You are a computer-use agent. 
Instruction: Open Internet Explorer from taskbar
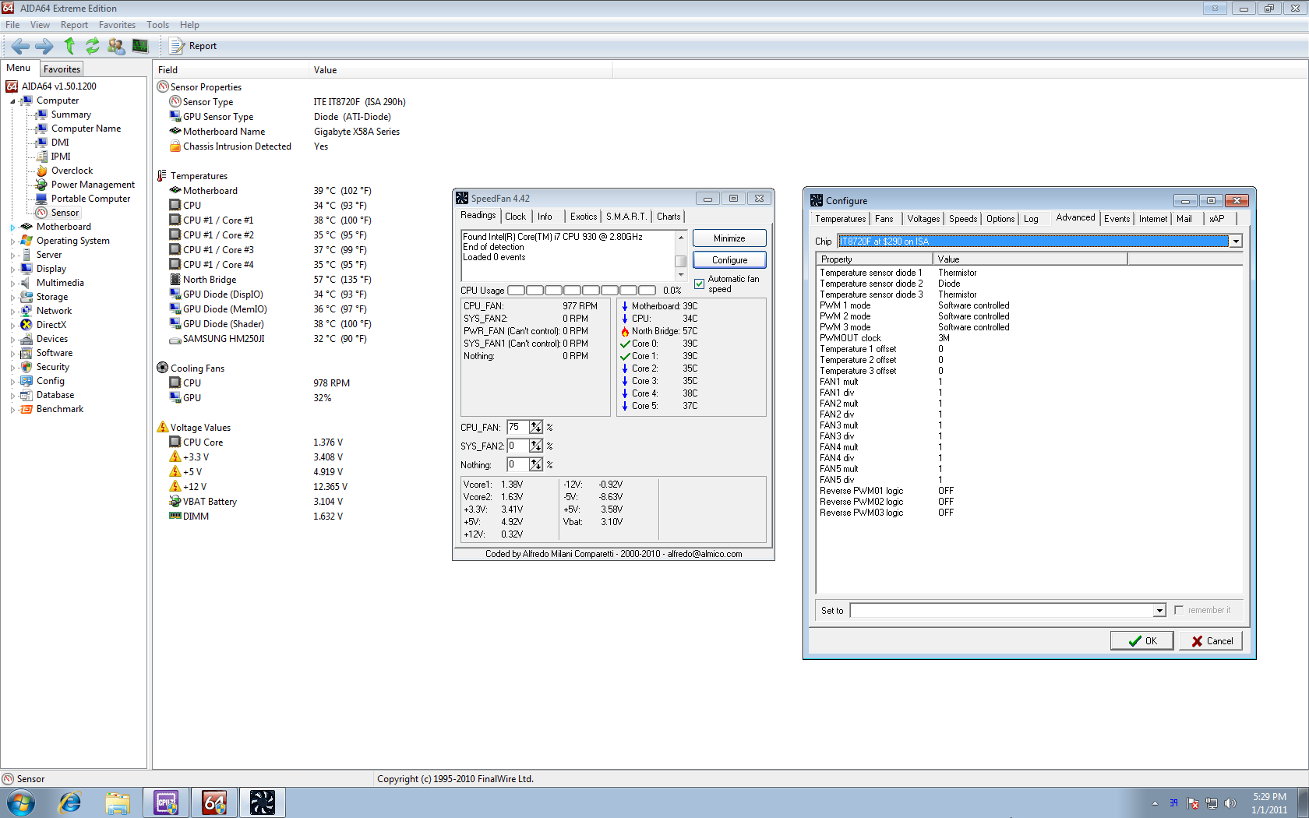(70, 802)
